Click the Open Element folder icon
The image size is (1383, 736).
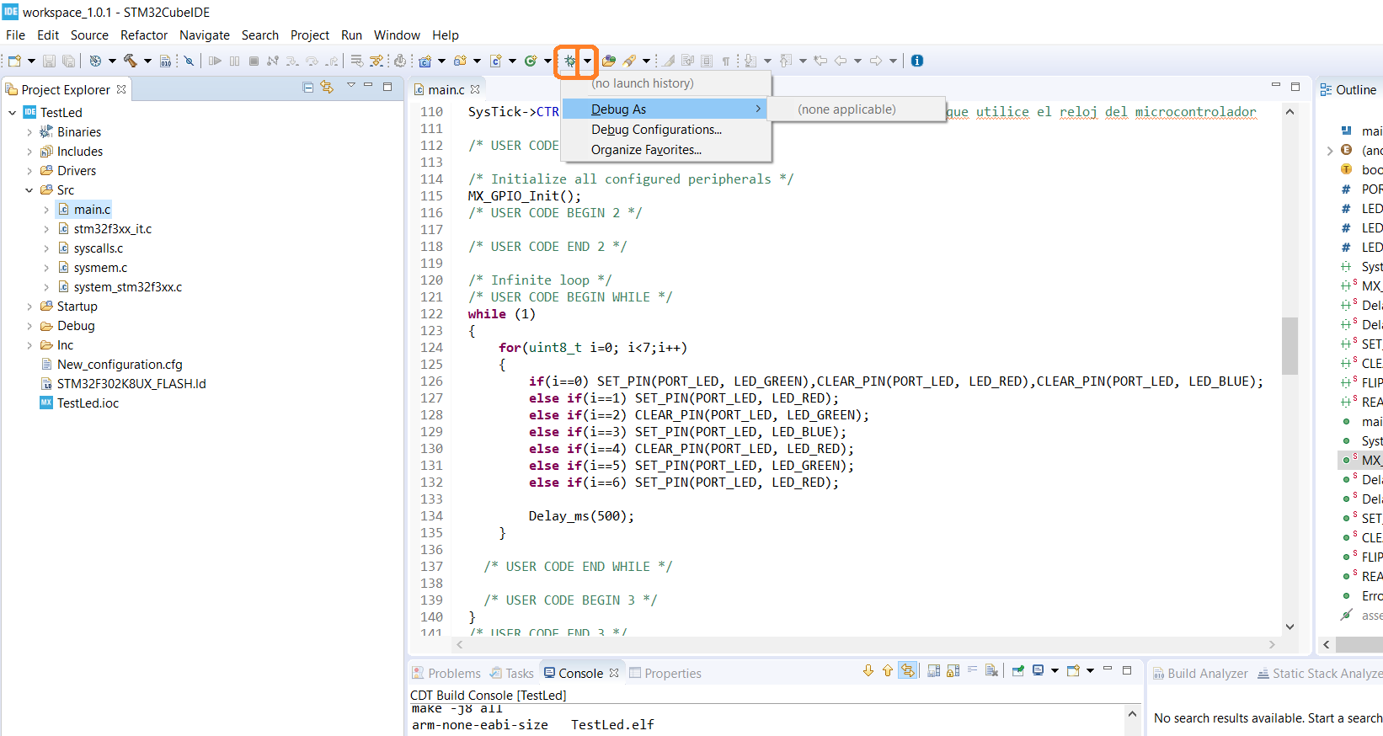click(609, 61)
